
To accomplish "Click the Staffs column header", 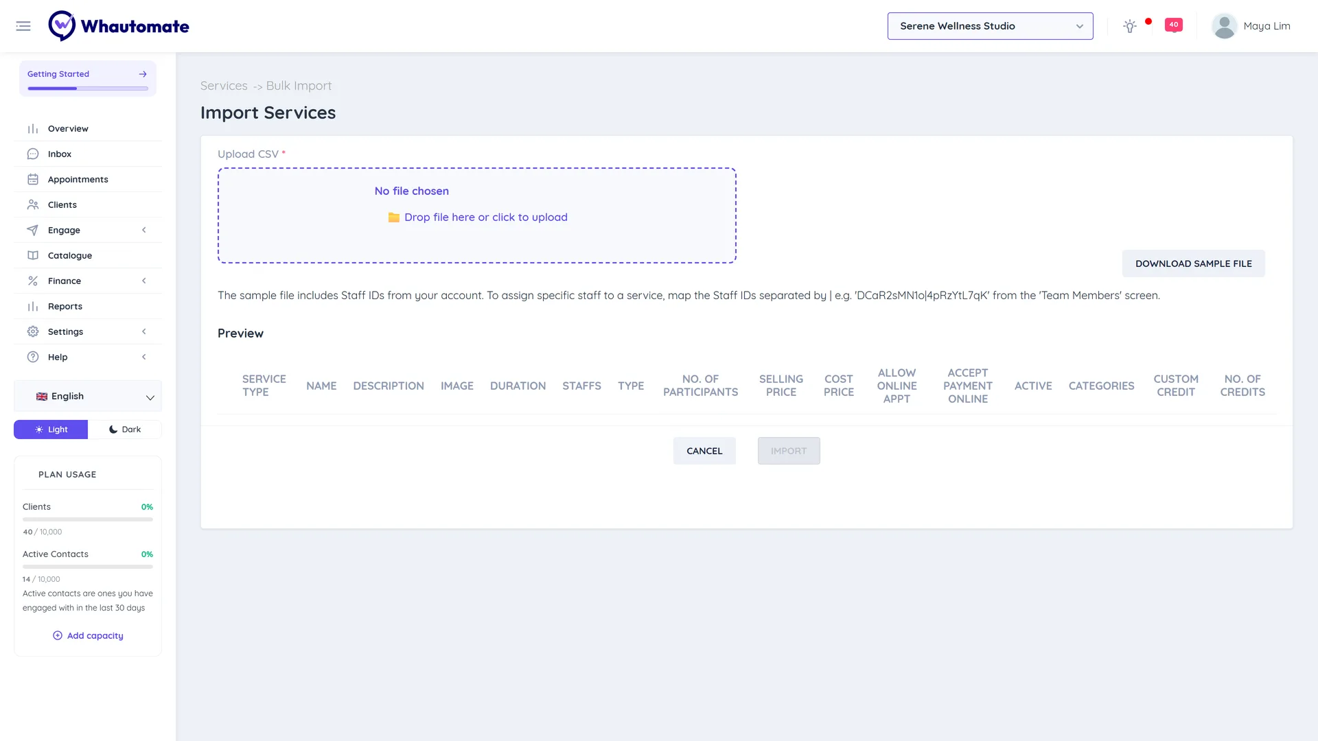I will [x=581, y=386].
